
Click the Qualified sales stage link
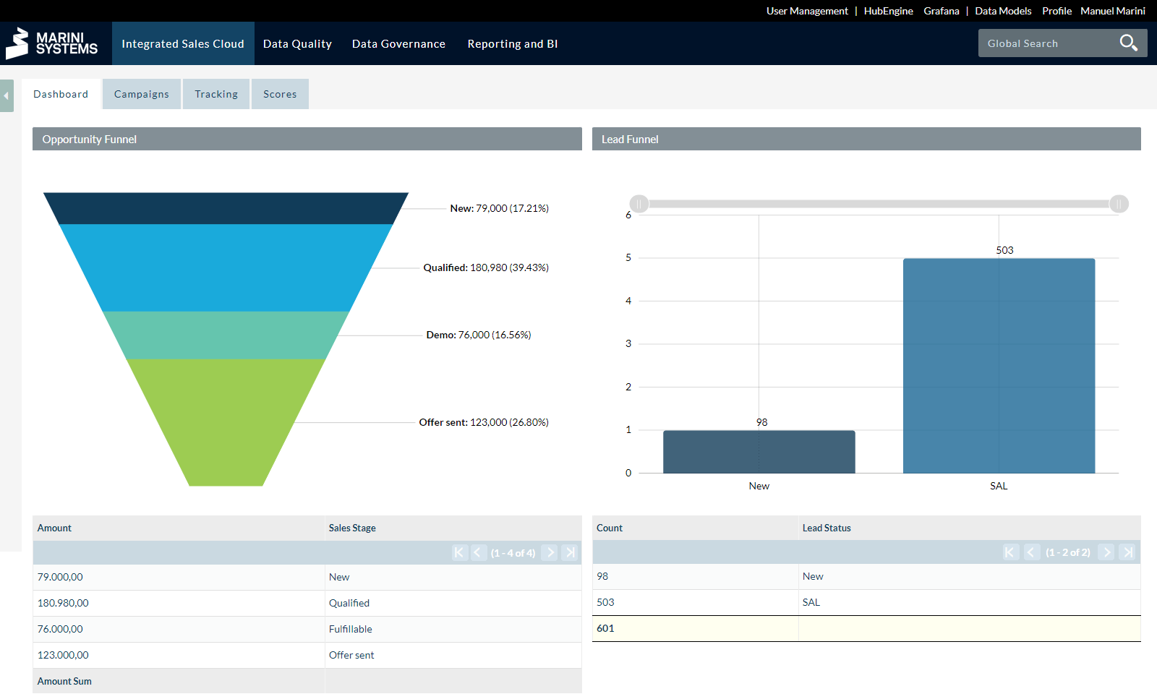point(349,603)
